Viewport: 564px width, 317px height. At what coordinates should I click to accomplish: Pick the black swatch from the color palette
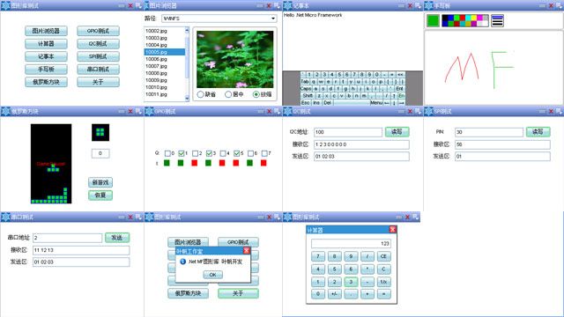[x=445, y=18]
